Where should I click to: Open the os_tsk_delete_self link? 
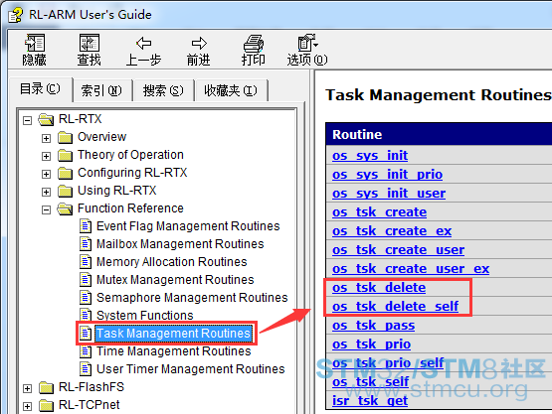point(395,307)
